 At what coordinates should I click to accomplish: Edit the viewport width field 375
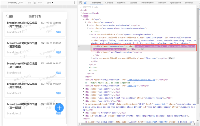29,3
